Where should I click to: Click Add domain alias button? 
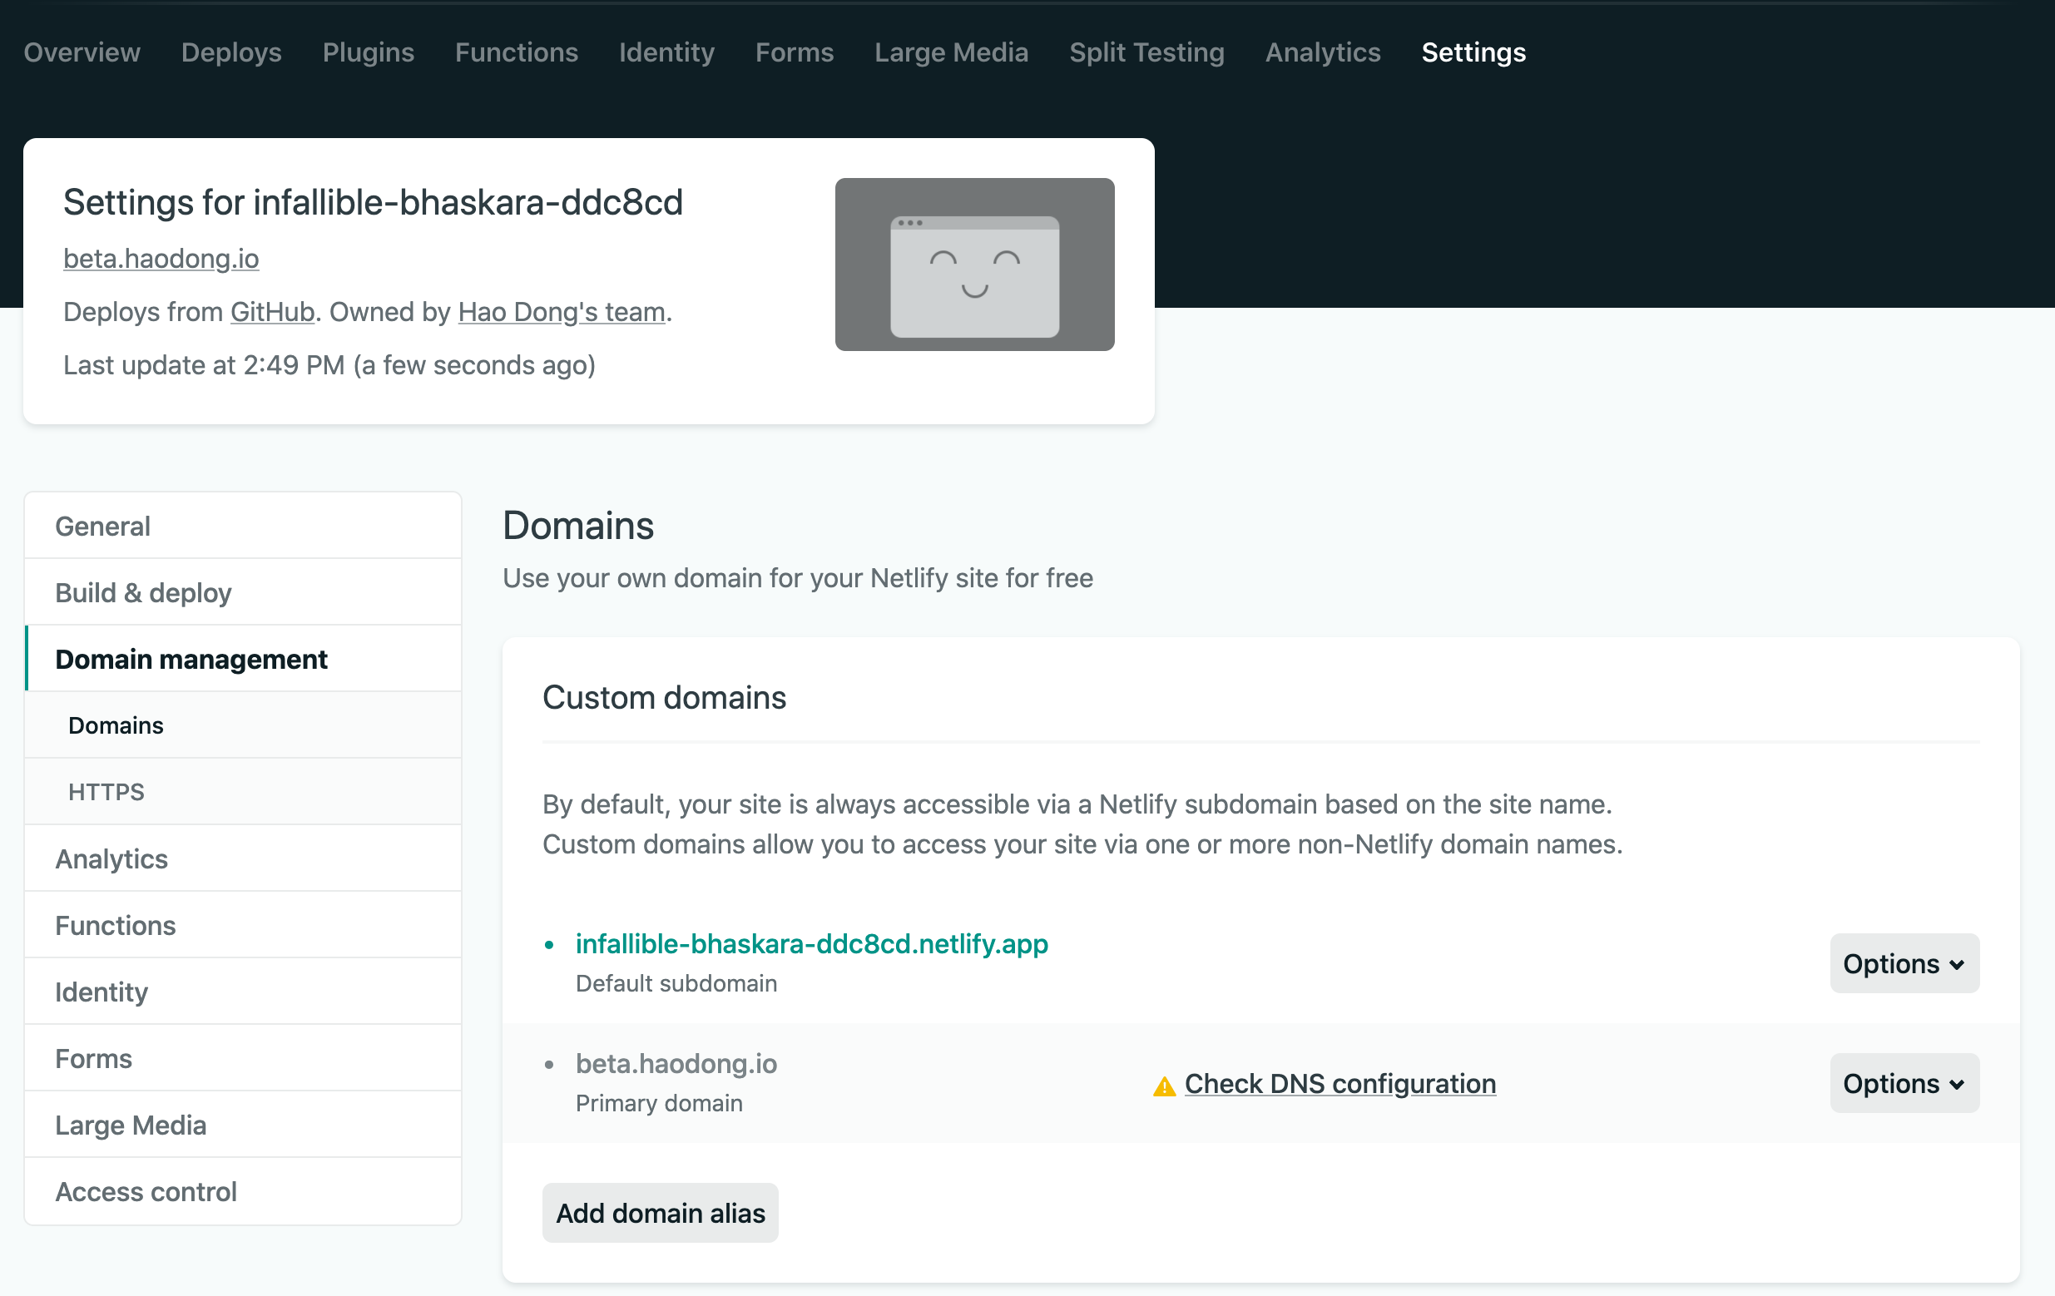pos(660,1212)
